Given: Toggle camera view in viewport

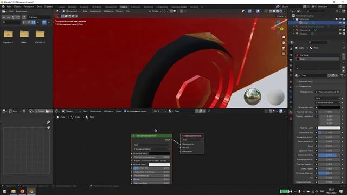Looking at the screenshot, I should coord(284,48).
